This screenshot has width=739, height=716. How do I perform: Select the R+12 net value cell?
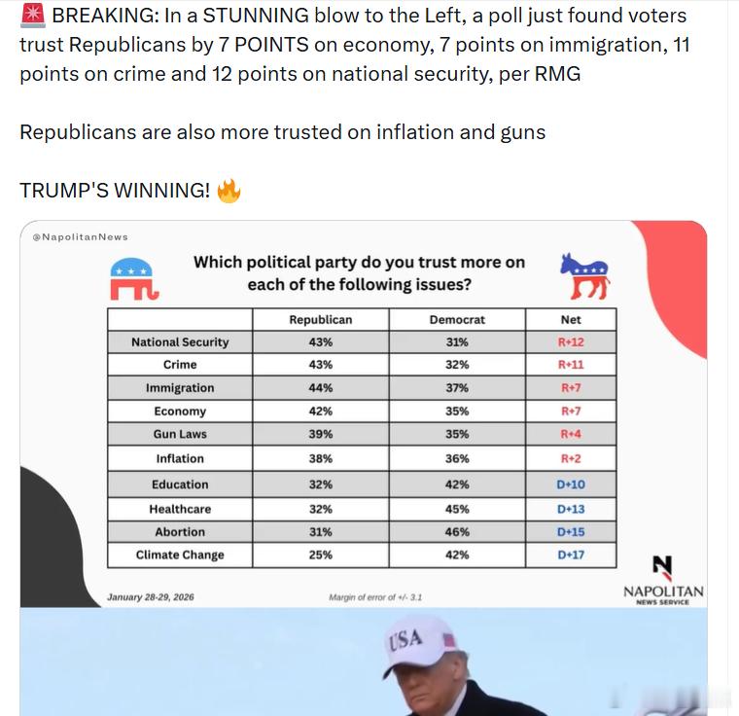click(x=571, y=342)
